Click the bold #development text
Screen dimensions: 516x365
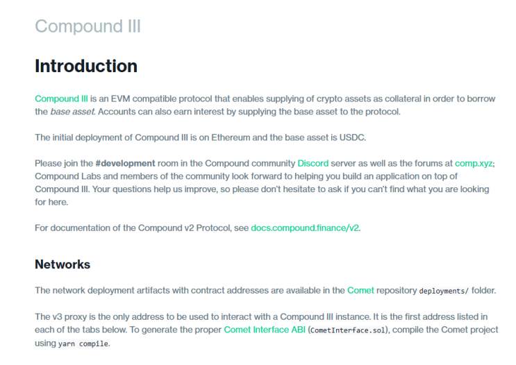click(x=125, y=164)
